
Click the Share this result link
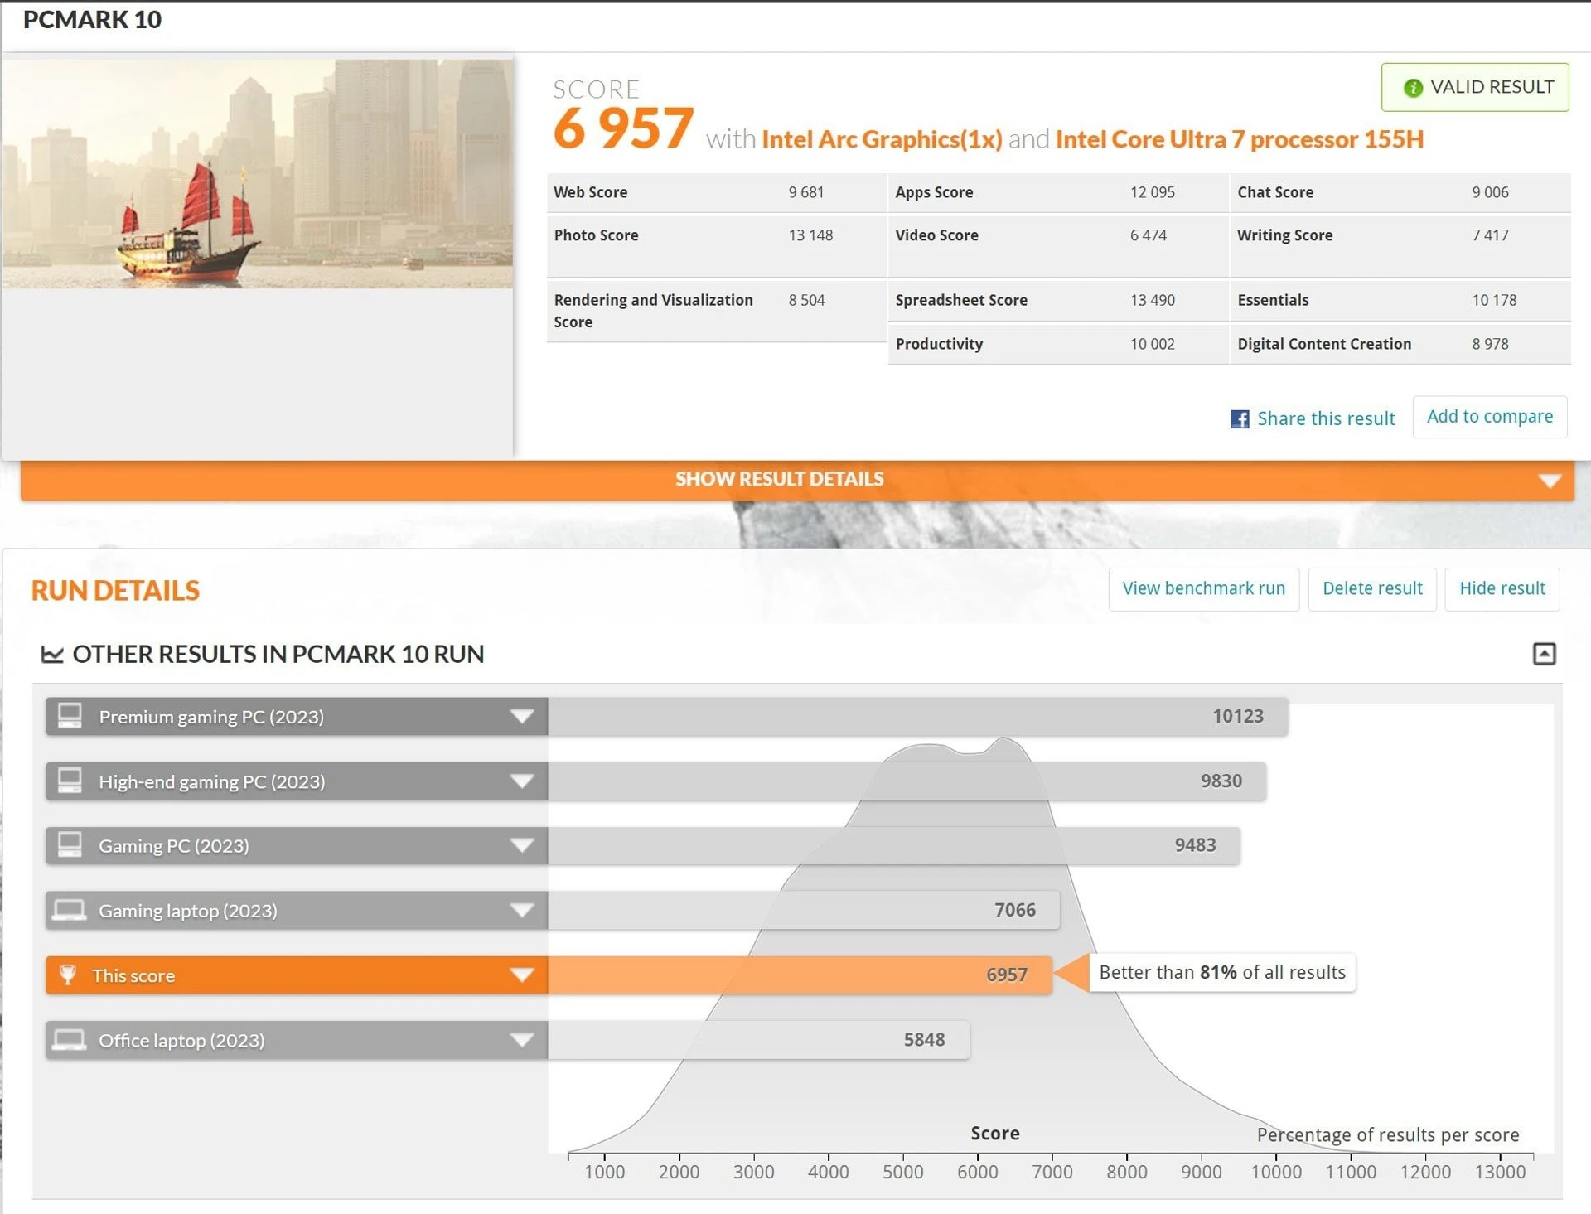[1325, 419]
